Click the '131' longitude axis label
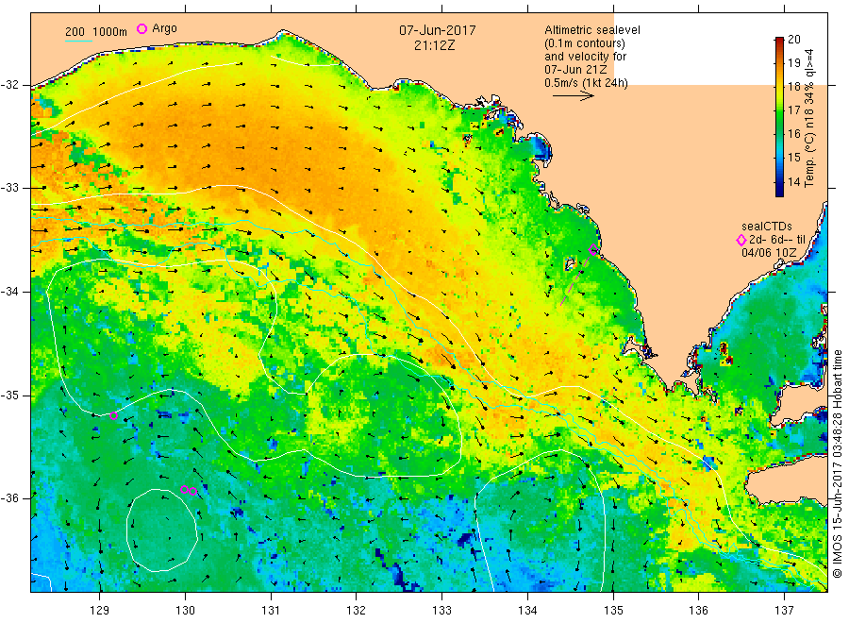 point(271,611)
